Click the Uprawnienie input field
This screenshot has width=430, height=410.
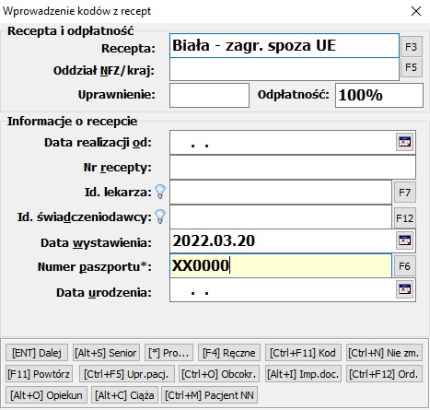(209, 96)
